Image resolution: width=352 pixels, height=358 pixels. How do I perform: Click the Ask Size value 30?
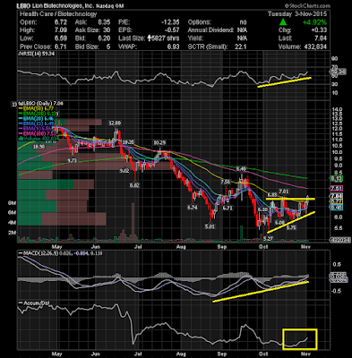107,30
